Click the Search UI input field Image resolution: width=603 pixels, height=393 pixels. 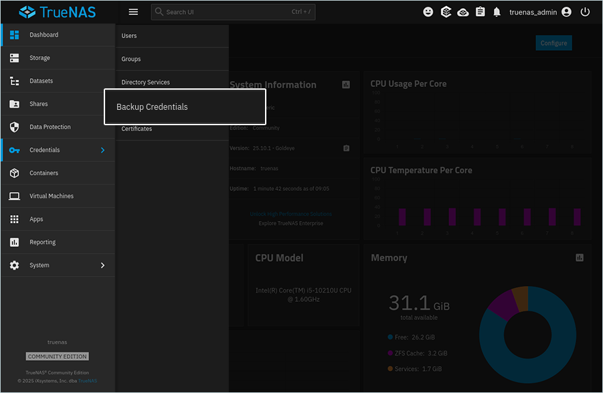(233, 12)
